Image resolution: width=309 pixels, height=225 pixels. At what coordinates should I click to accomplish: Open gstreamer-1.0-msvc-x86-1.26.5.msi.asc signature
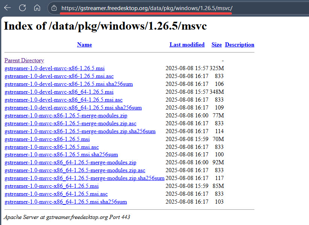[x=51, y=147]
